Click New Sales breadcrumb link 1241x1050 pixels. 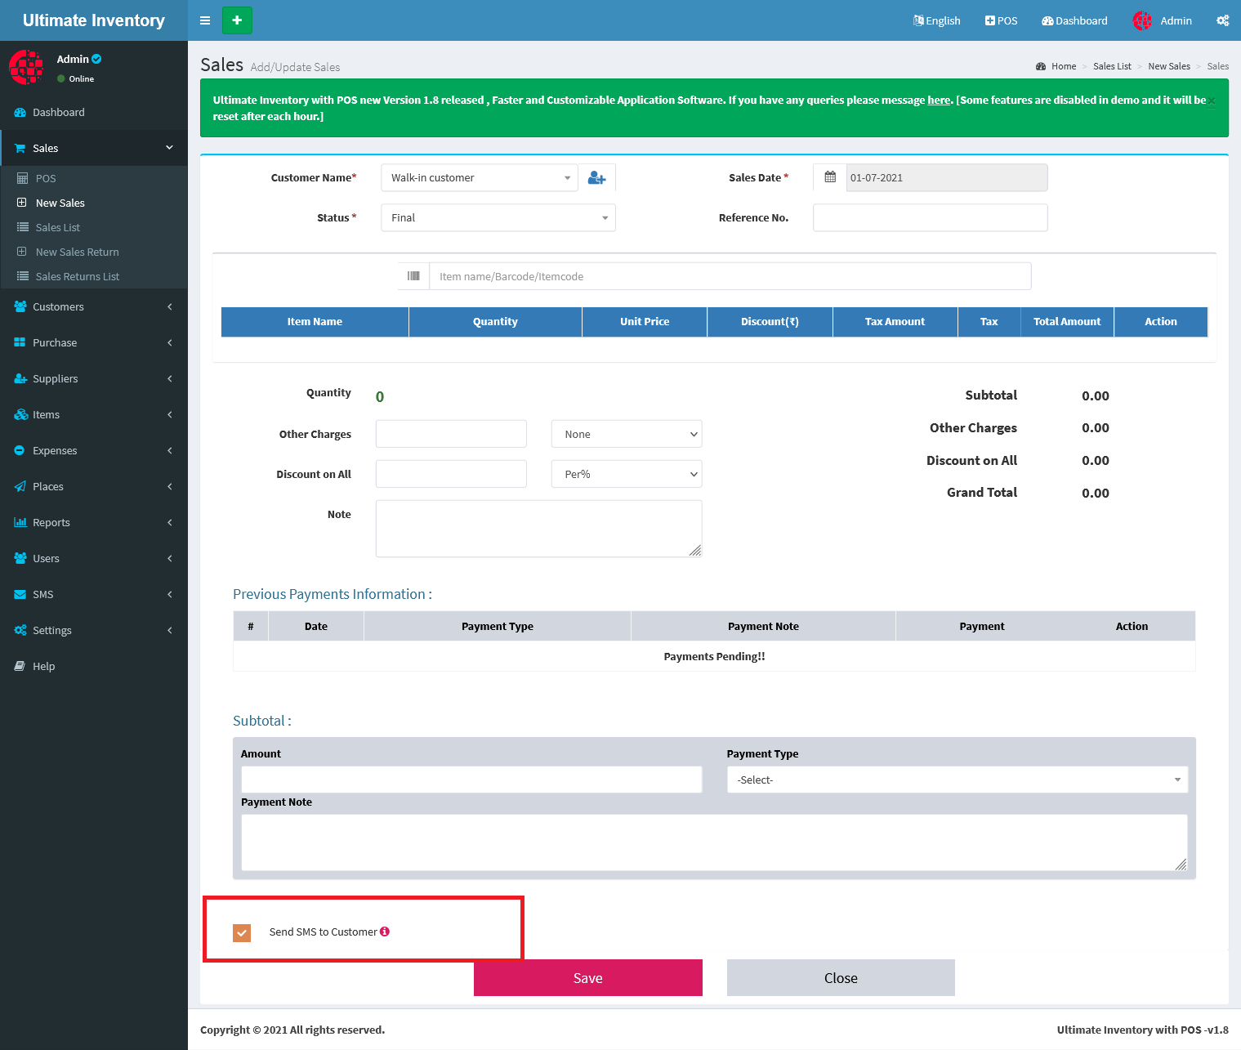pos(1169,66)
